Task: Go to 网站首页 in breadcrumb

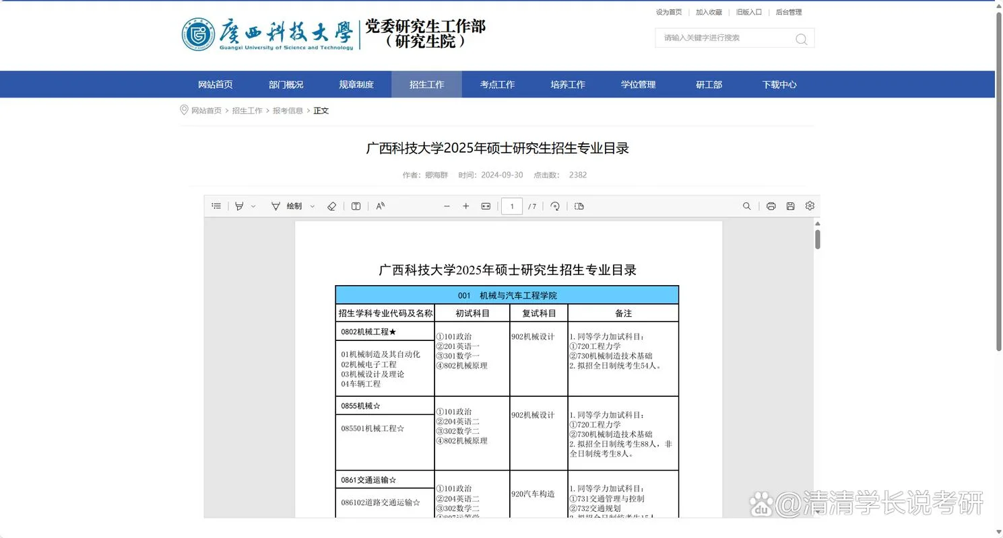Action: coord(206,110)
